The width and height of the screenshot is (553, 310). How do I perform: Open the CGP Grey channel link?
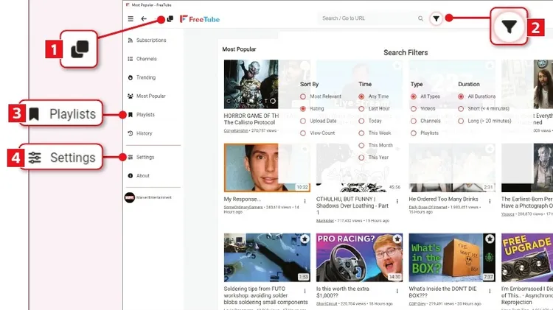[417, 303]
